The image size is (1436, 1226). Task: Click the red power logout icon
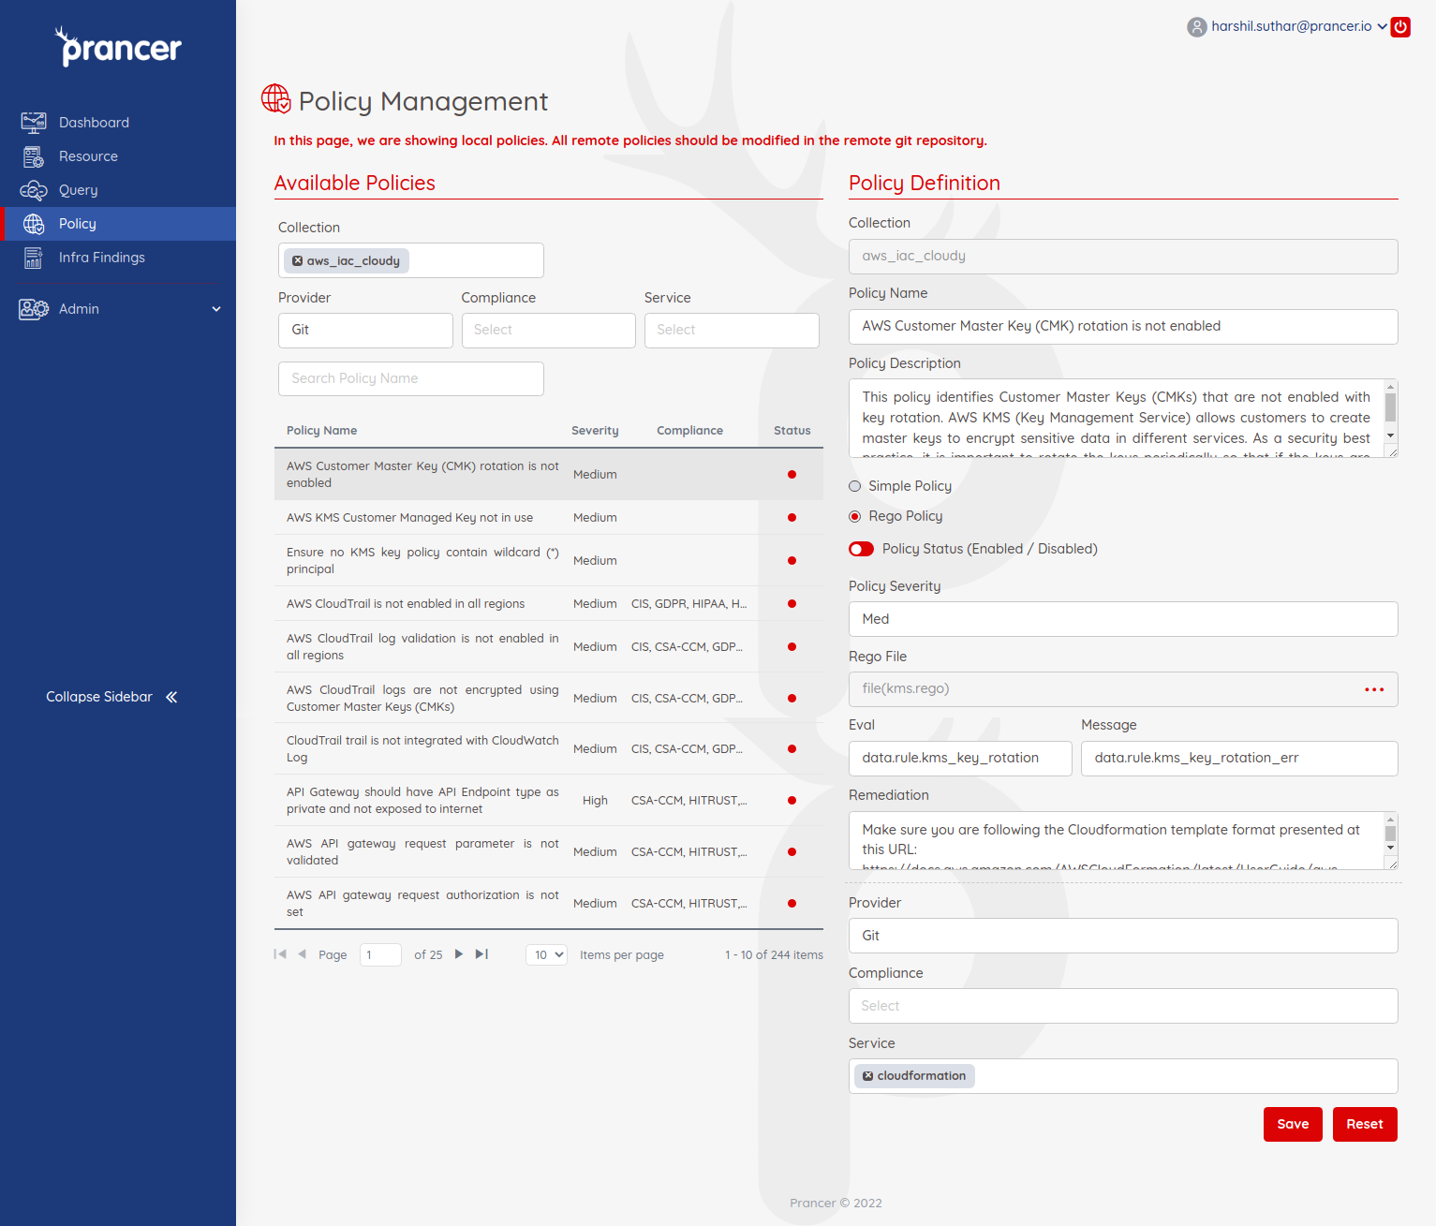point(1400,27)
